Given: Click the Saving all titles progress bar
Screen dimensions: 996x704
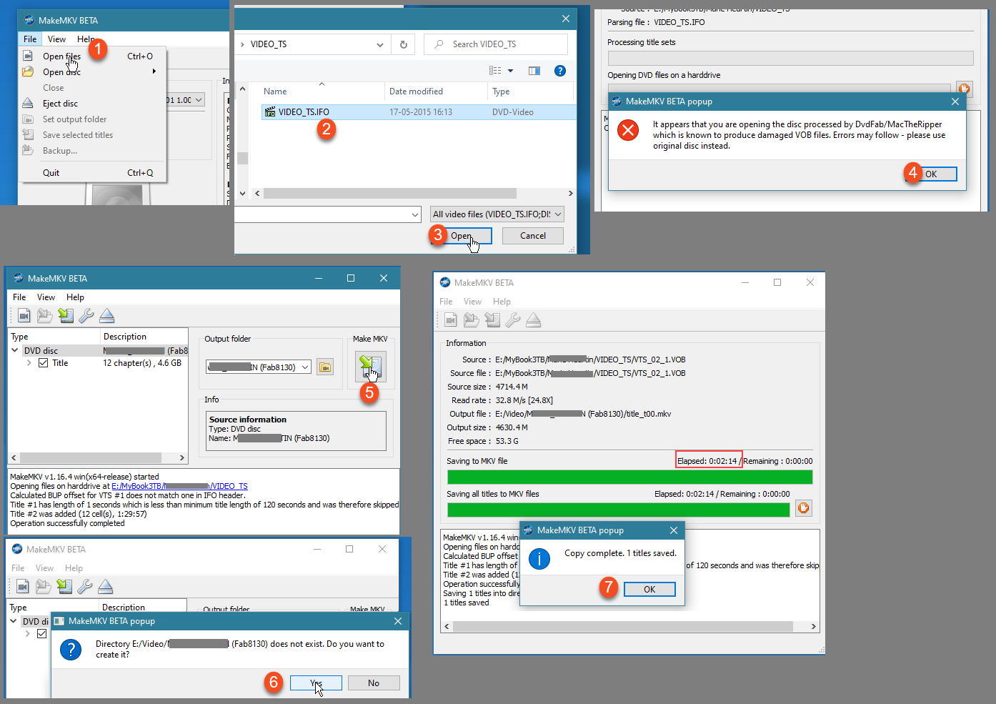Looking at the screenshot, I should 619,510.
